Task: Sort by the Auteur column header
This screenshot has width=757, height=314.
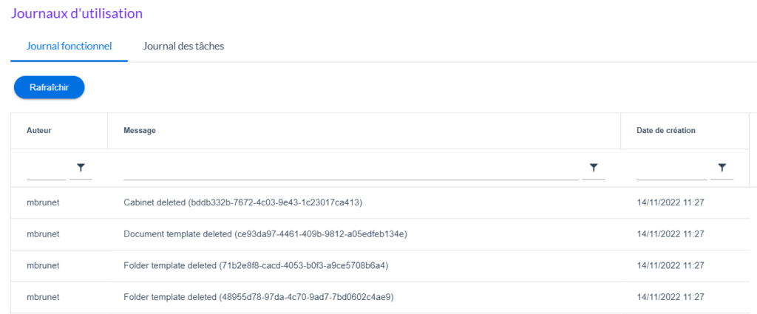Action: pyautogui.click(x=39, y=131)
